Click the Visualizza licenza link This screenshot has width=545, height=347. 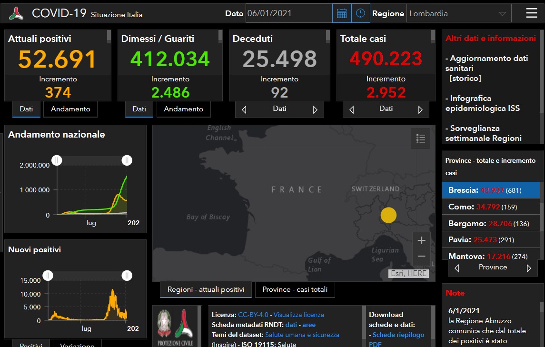(x=298, y=315)
